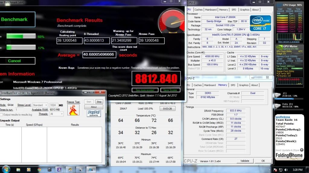
Task: Click the CPU usage history graph gadget
Action: pos(289,37)
